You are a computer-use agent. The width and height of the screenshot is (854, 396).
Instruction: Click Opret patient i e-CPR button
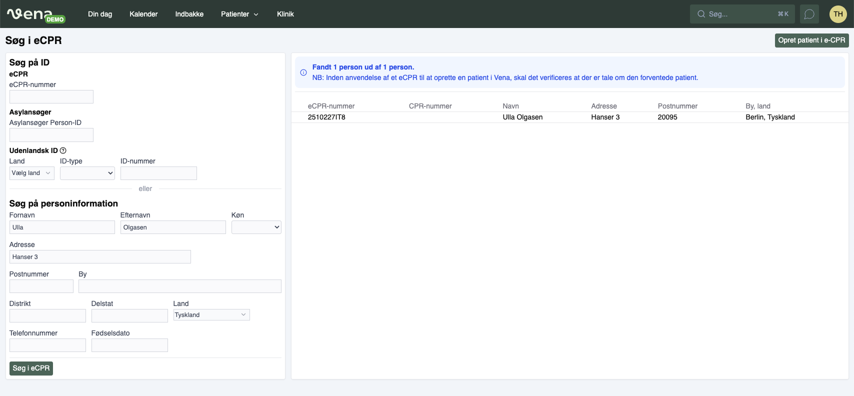click(811, 40)
